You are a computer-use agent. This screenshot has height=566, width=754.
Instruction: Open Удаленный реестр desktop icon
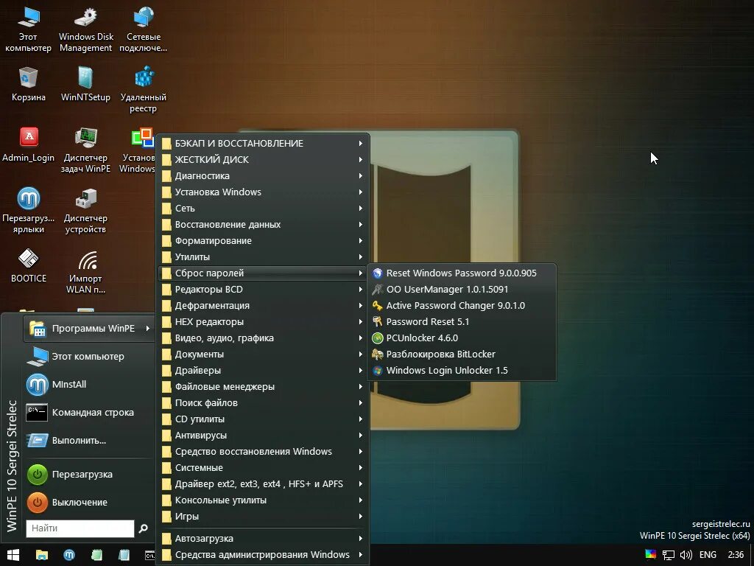(x=144, y=91)
